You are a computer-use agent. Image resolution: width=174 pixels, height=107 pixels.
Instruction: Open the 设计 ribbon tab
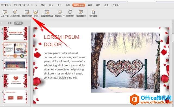(x=59, y=5)
